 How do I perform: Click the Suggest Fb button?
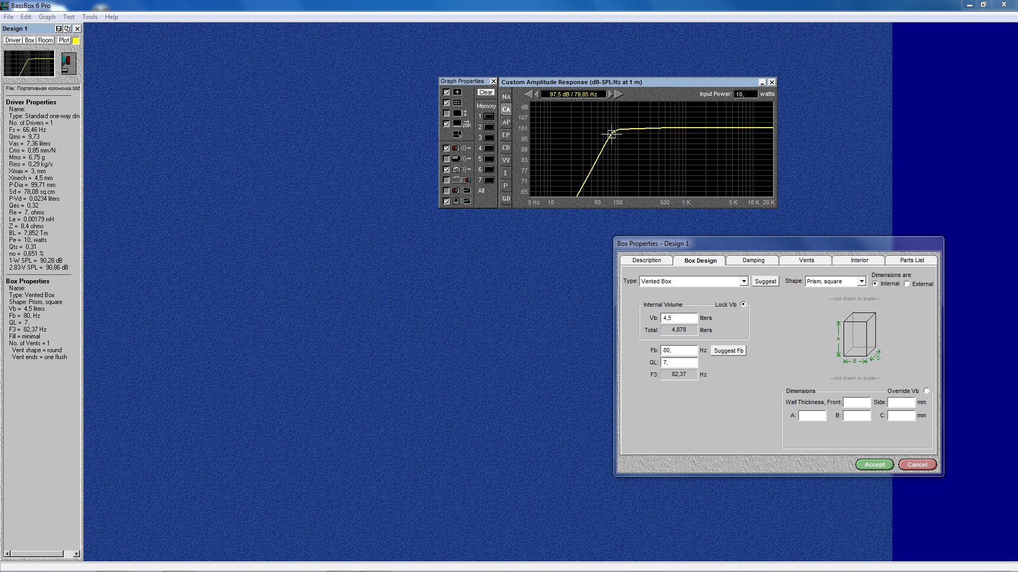(x=728, y=351)
